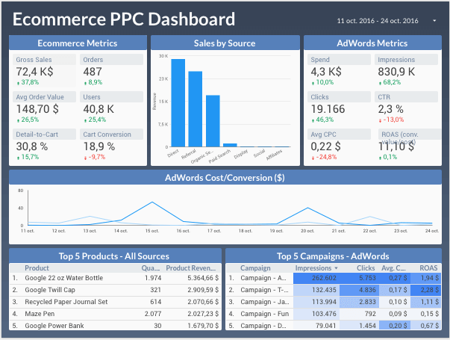The height and width of the screenshot is (340, 450).
Task: Click the Top 5 Campaigns - AdWords header
Action: coord(334,256)
